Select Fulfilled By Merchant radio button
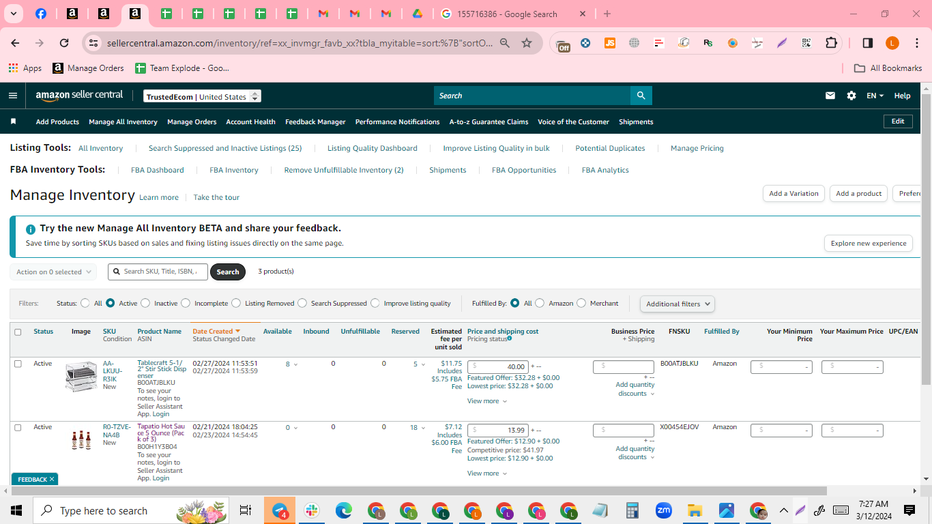The width and height of the screenshot is (932, 524). tap(581, 304)
